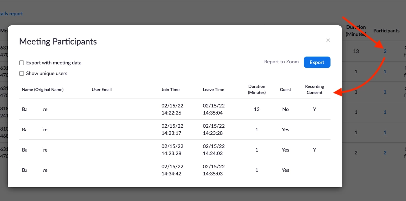Select the Name (Original Name) column header
This screenshot has width=406, height=201.
[x=43, y=90]
